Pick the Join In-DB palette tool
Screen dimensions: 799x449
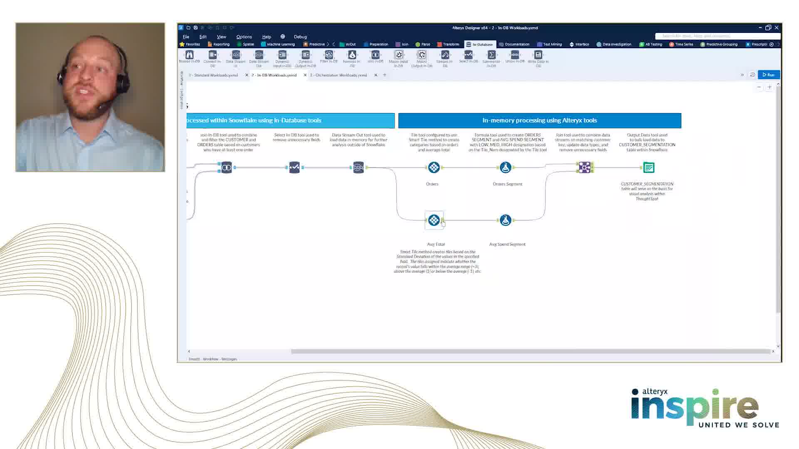375,57
